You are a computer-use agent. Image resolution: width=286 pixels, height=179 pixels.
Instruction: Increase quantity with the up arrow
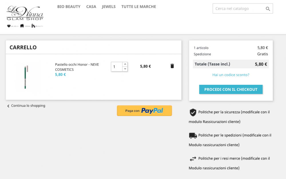[x=125, y=64]
